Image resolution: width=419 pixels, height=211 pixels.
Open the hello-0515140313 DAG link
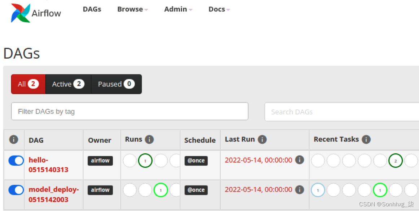[x=48, y=165]
